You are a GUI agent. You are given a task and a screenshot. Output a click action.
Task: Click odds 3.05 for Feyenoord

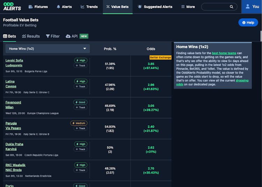click(x=151, y=106)
